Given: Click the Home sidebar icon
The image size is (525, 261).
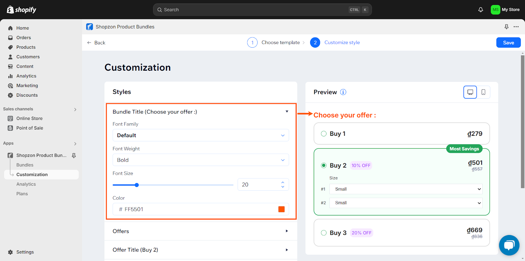Looking at the screenshot, I should tap(10, 28).
